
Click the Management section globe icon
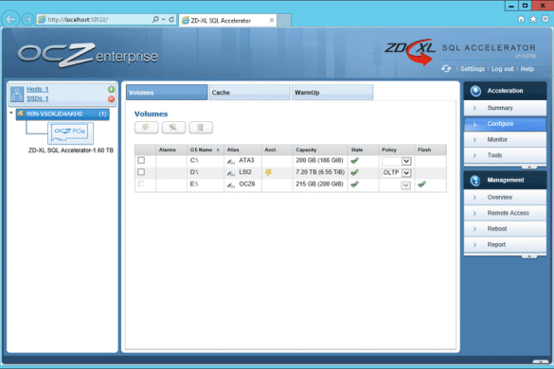(x=475, y=180)
